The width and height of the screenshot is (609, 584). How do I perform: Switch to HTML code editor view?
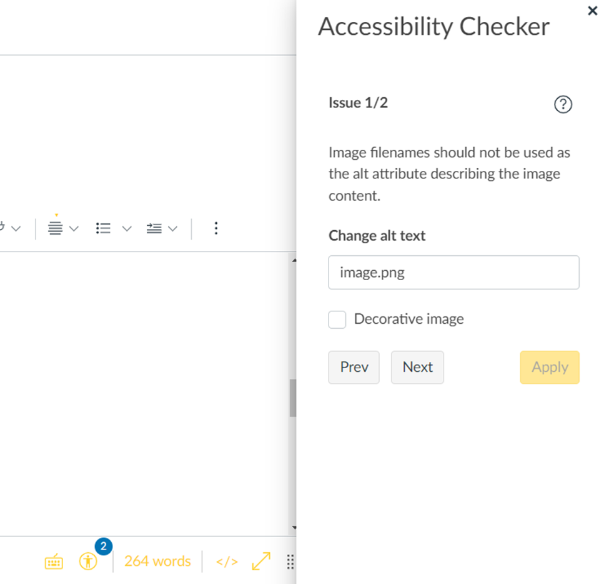click(227, 562)
